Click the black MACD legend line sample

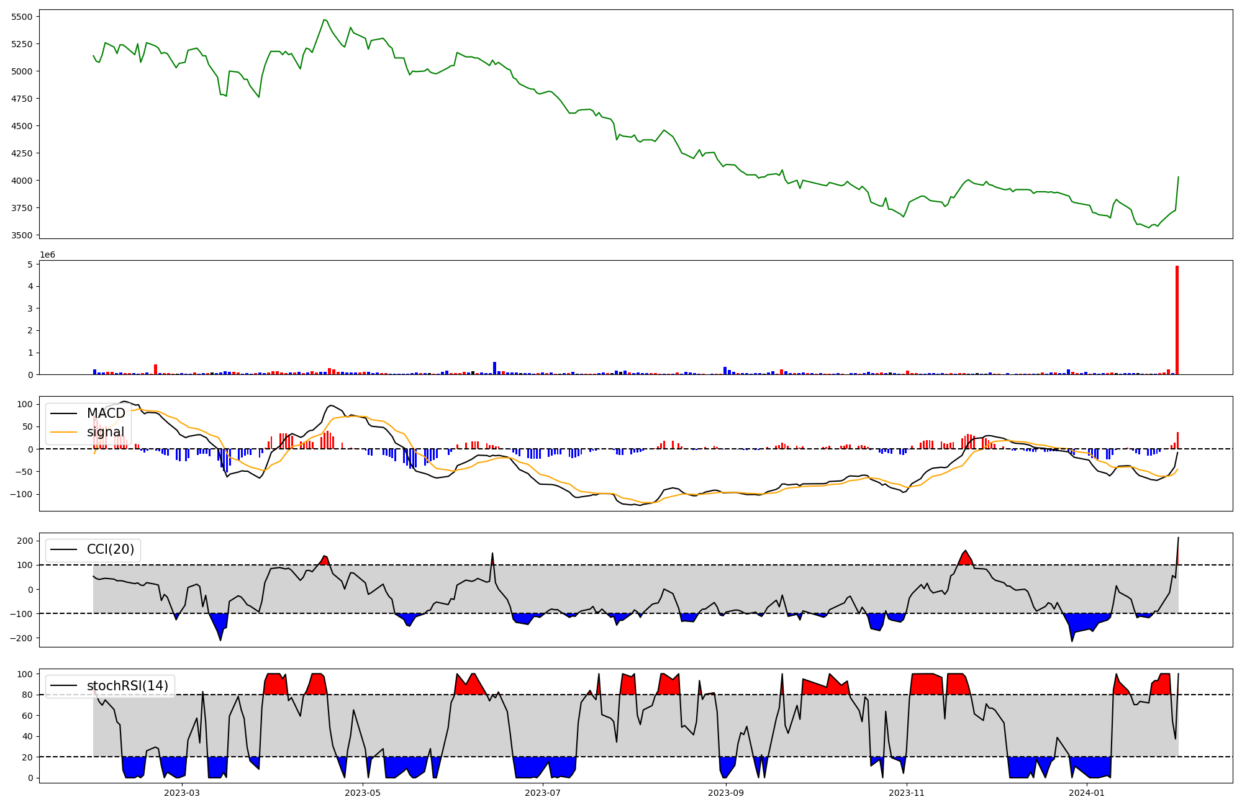pyautogui.click(x=64, y=413)
